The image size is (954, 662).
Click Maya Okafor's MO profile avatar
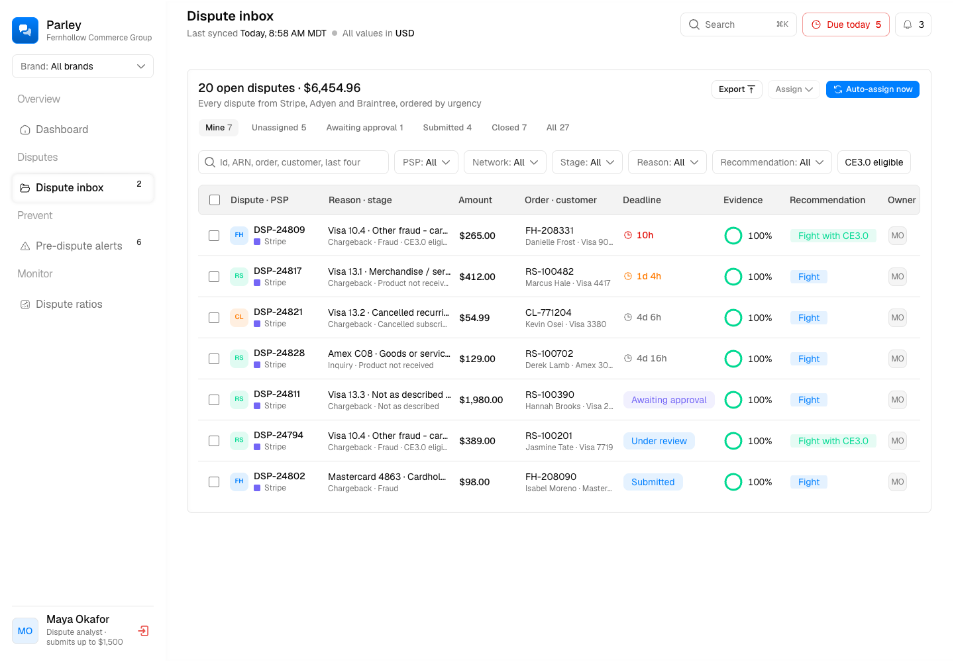(x=25, y=631)
